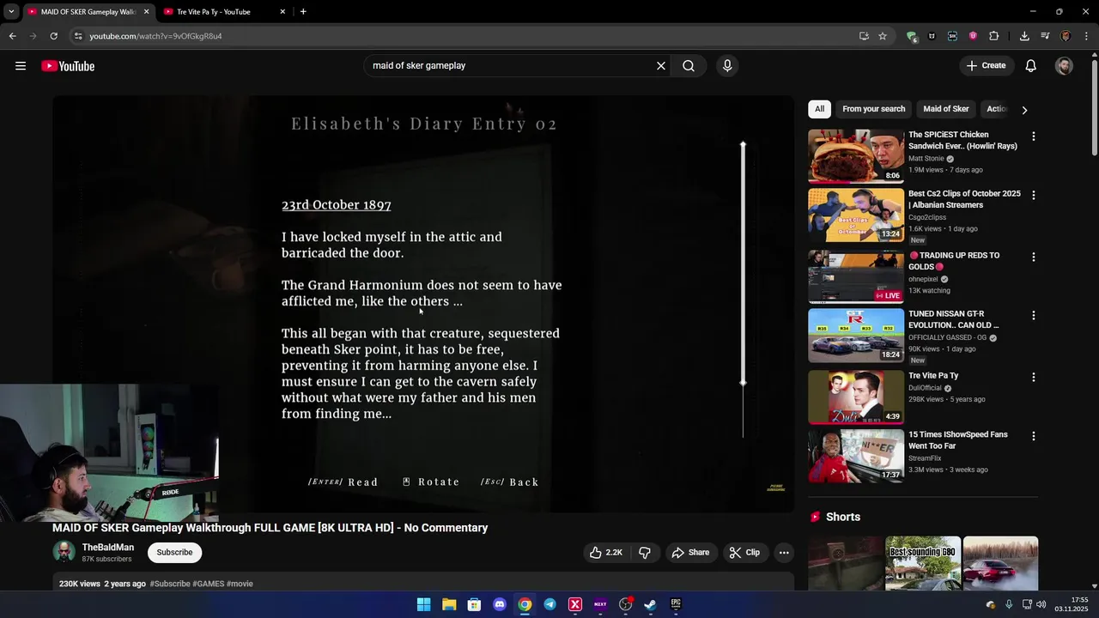
Task: Open the tab search dropdown arrow
Action: (x=11, y=11)
